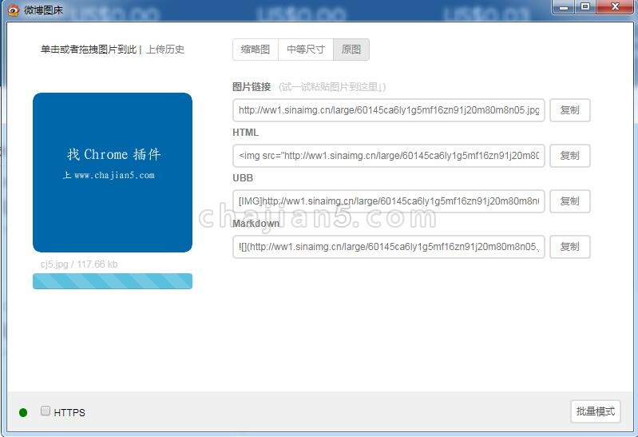The image size is (638, 437).
Task: Enable the HTTPS checkbox
Action: pyautogui.click(x=46, y=411)
